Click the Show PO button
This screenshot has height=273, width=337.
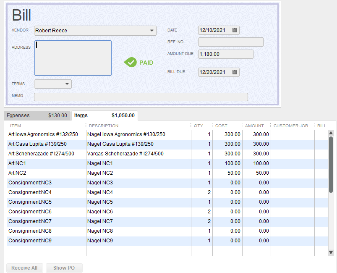[x=64, y=268]
